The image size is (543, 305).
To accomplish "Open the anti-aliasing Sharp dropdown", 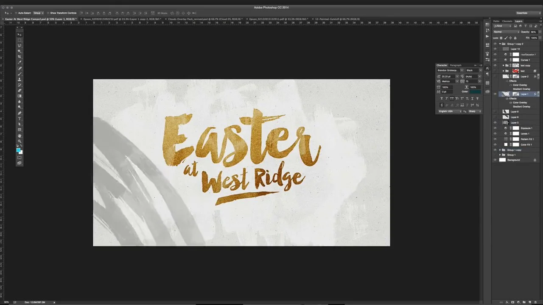I will (x=475, y=111).
